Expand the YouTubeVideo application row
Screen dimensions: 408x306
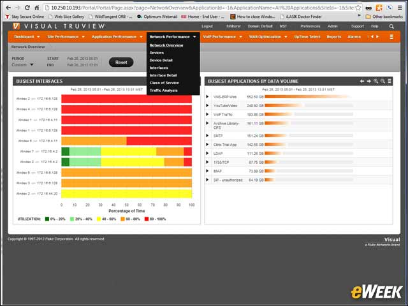coord(207,106)
